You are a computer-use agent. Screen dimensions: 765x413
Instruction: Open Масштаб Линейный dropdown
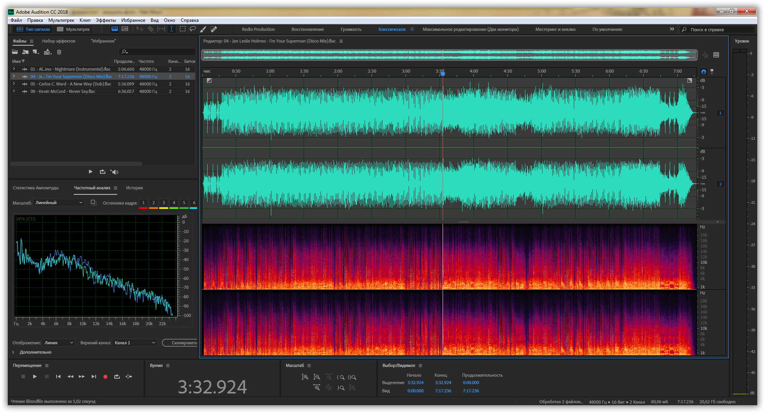59,203
